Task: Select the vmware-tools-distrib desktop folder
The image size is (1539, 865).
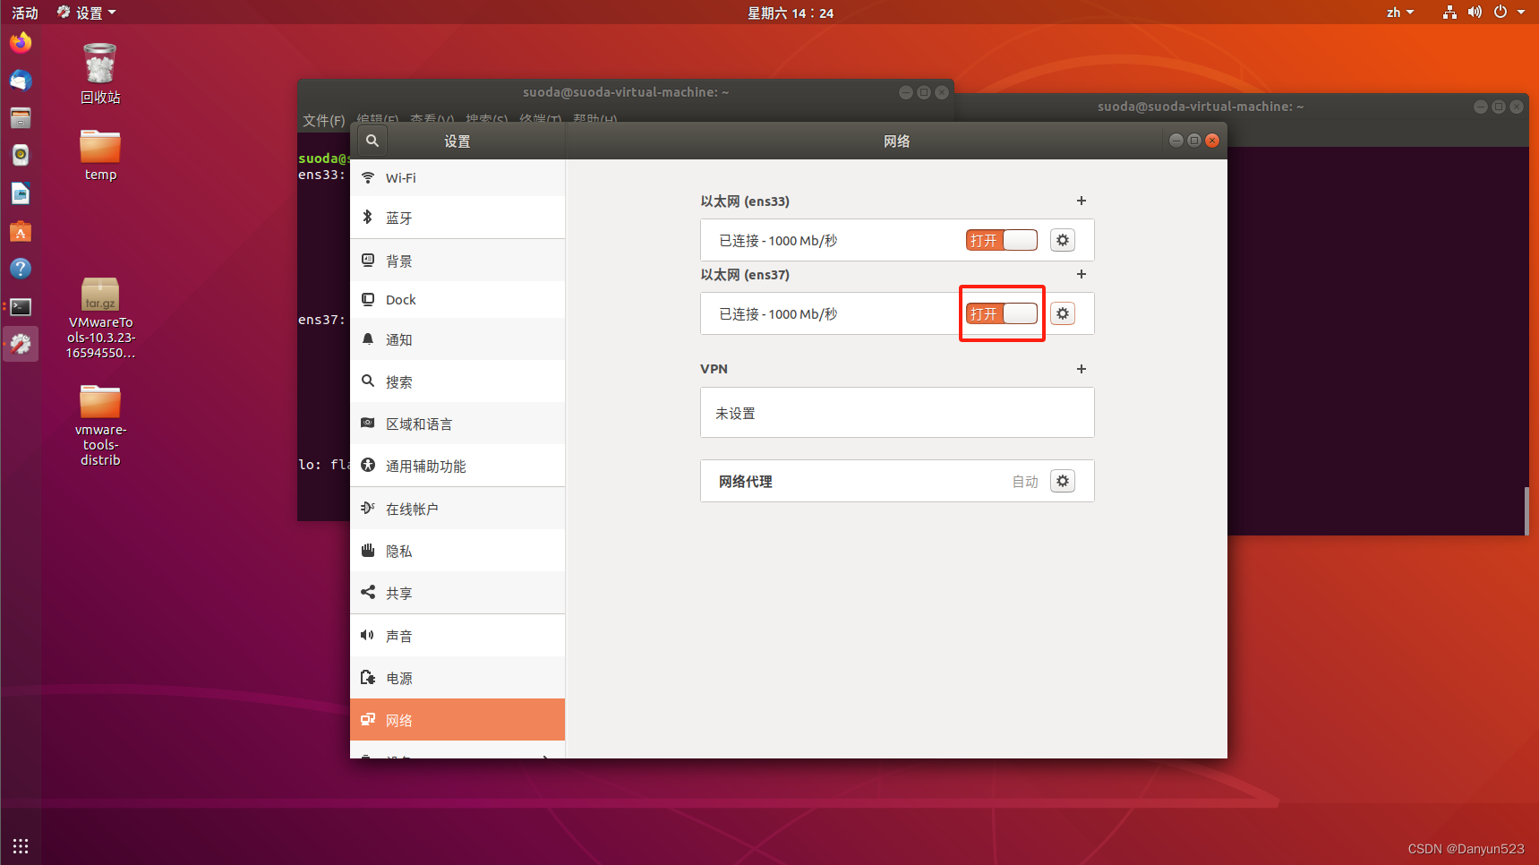Action: 100,426
